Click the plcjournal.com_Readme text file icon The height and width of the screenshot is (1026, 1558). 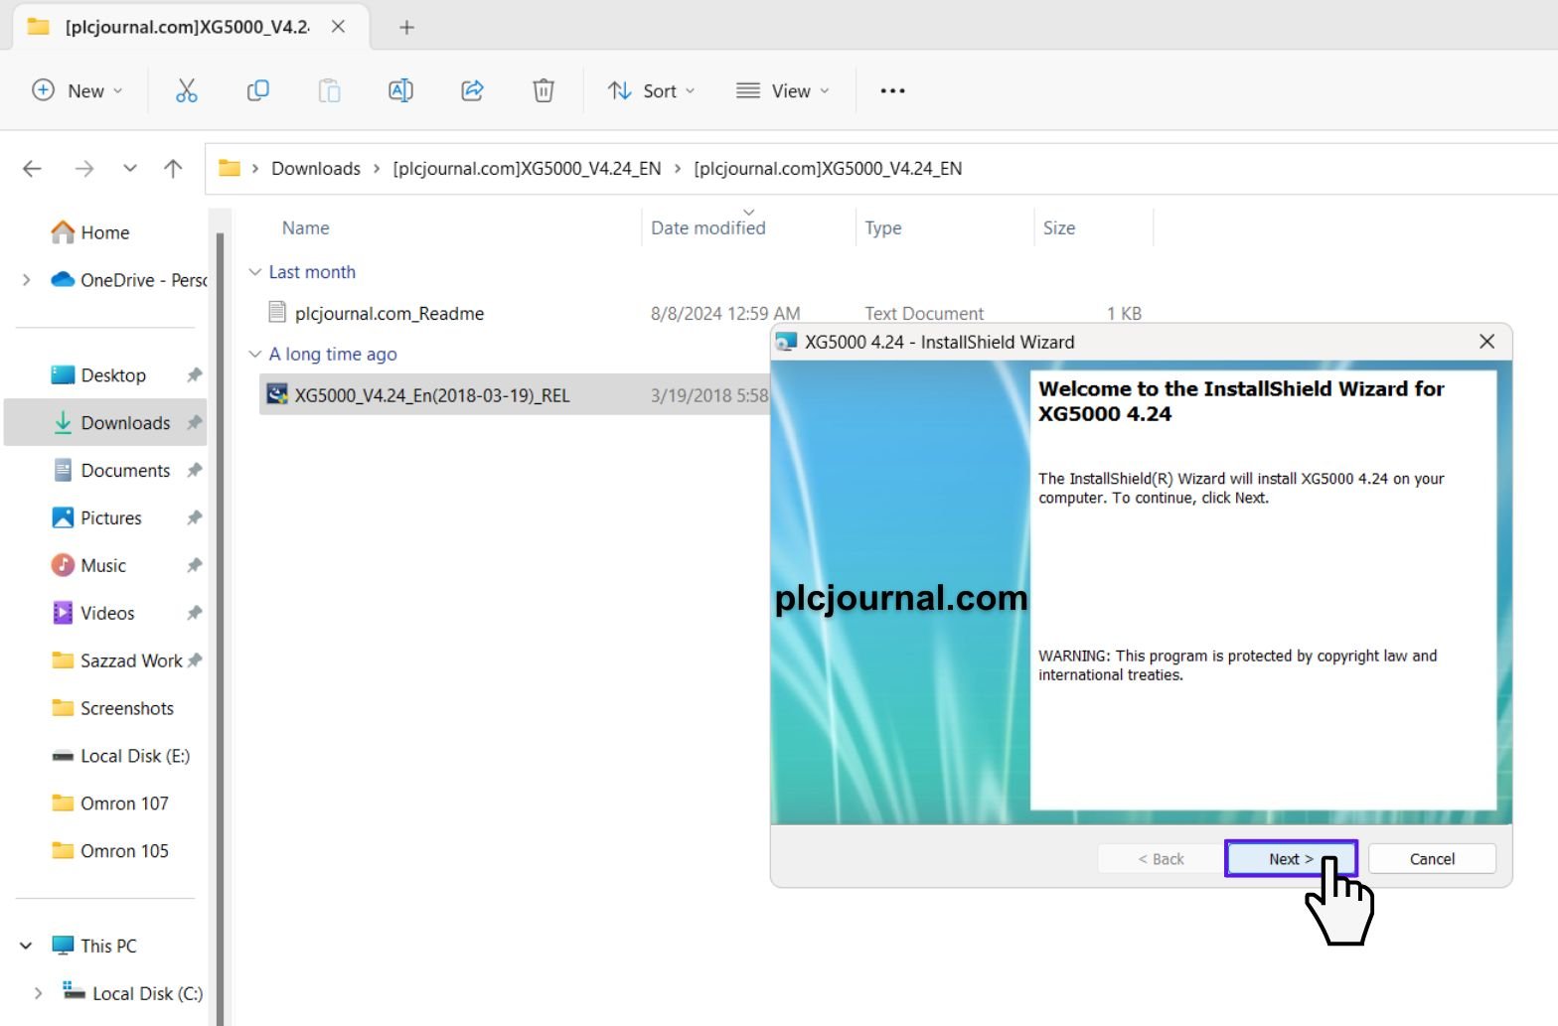277,313
